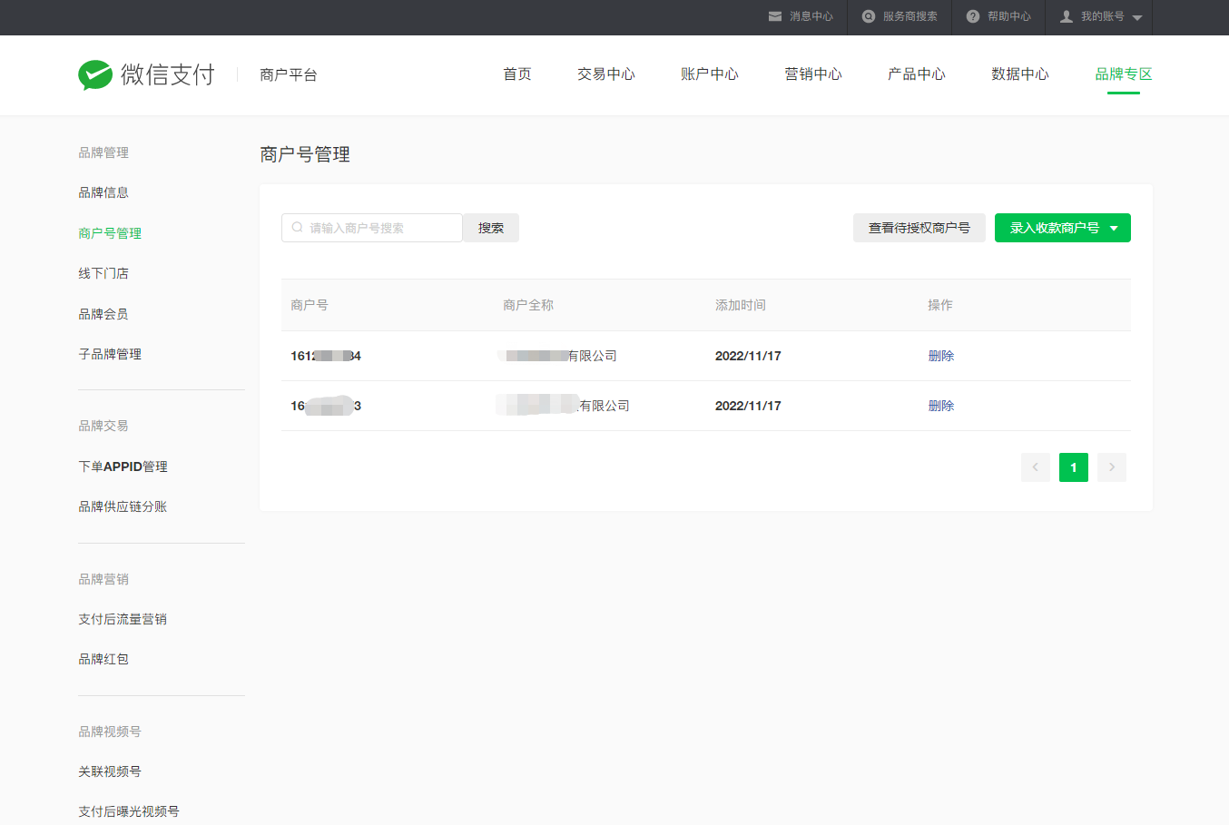
Task: Open the 营销中心 tab
Action: (813, 74)
